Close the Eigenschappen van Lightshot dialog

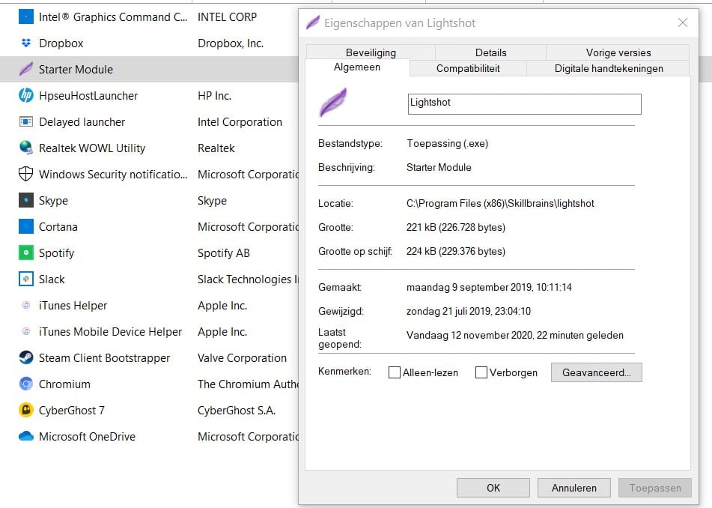pyautogui.click(x=682, y=22)
